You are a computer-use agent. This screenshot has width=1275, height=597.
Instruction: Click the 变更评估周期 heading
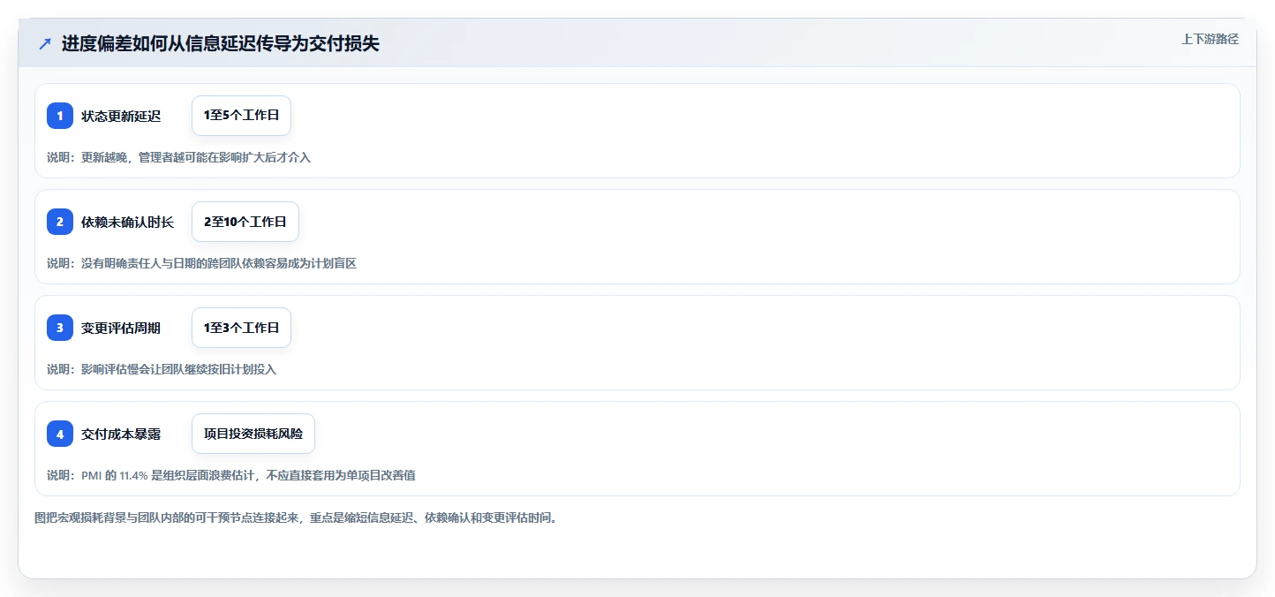coord(121,328)
